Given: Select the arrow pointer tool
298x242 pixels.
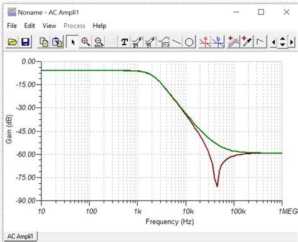Looking at the screenshot, I should click(x=72, y=42).
